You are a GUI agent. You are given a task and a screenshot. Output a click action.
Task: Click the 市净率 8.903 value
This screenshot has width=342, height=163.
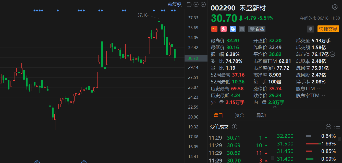[275, 75]
